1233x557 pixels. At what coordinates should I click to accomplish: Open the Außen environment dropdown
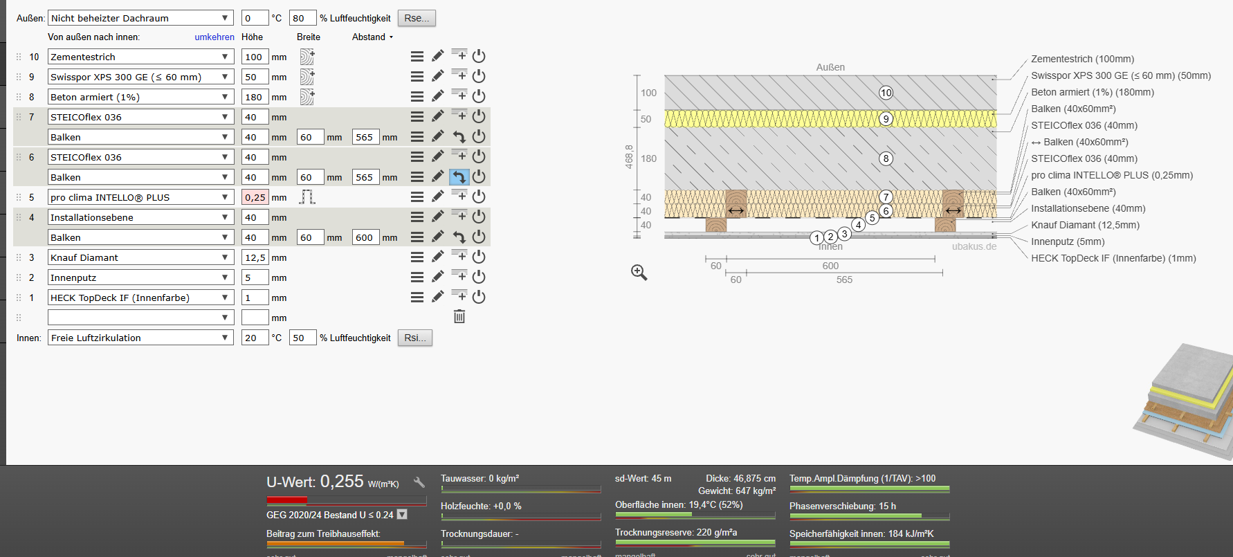point(140,18)
